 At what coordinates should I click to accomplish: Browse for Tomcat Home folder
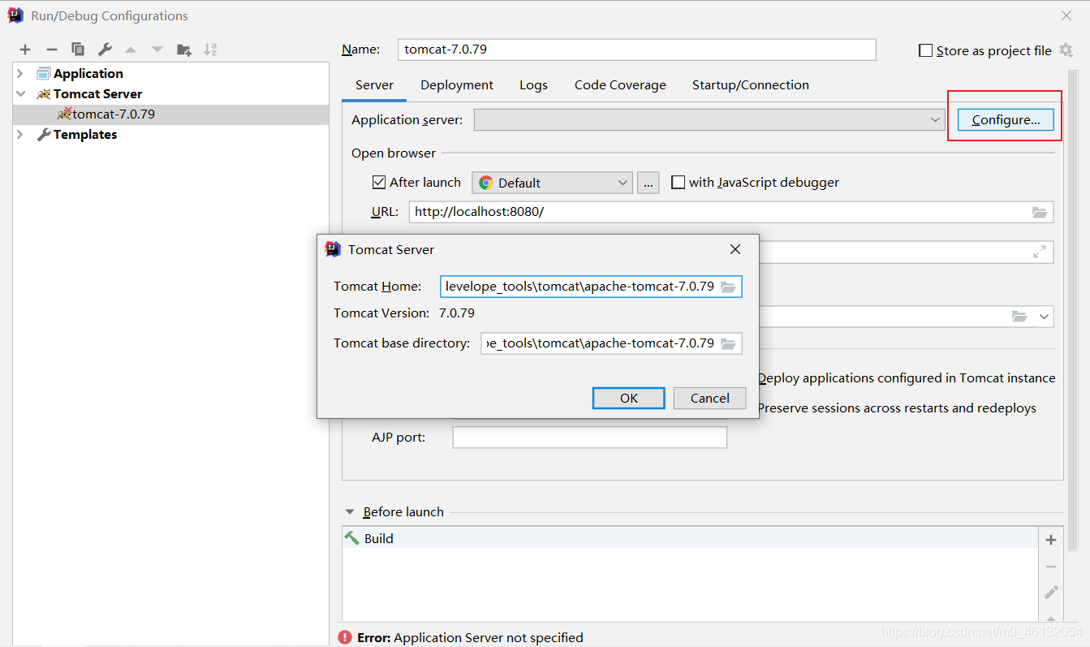click(728, 287)
